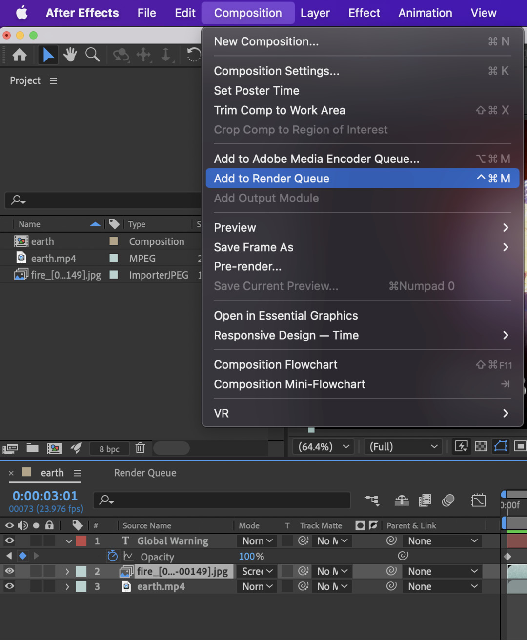Select the Dolly camera tool
527x640 pixels.
tap(166, 55)
